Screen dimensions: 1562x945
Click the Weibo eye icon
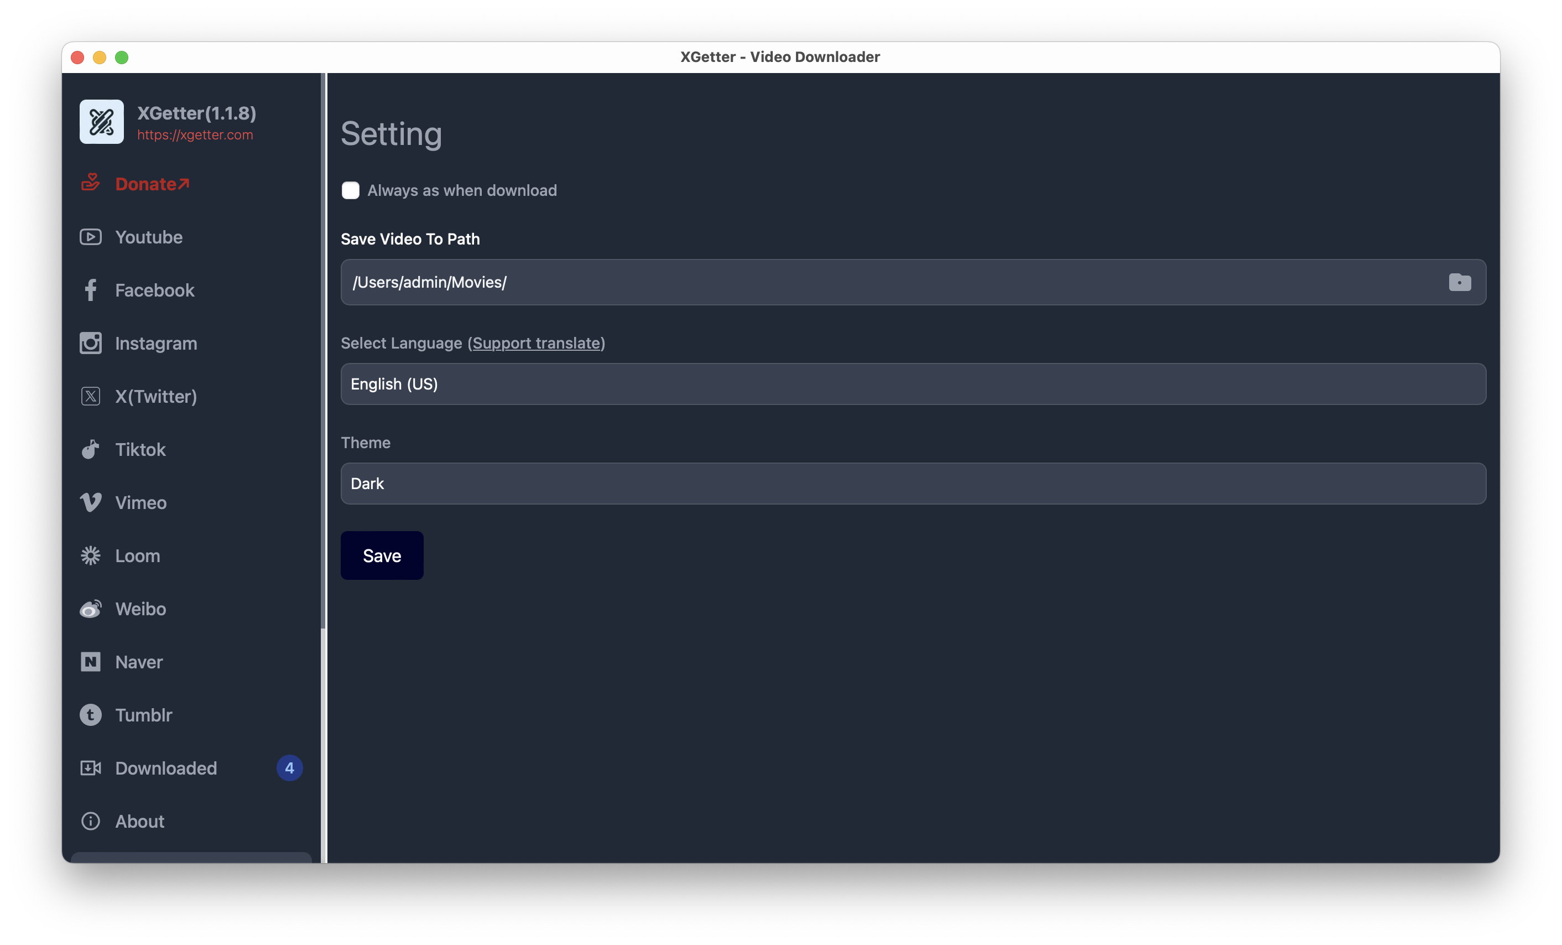[x=91, y=609]
